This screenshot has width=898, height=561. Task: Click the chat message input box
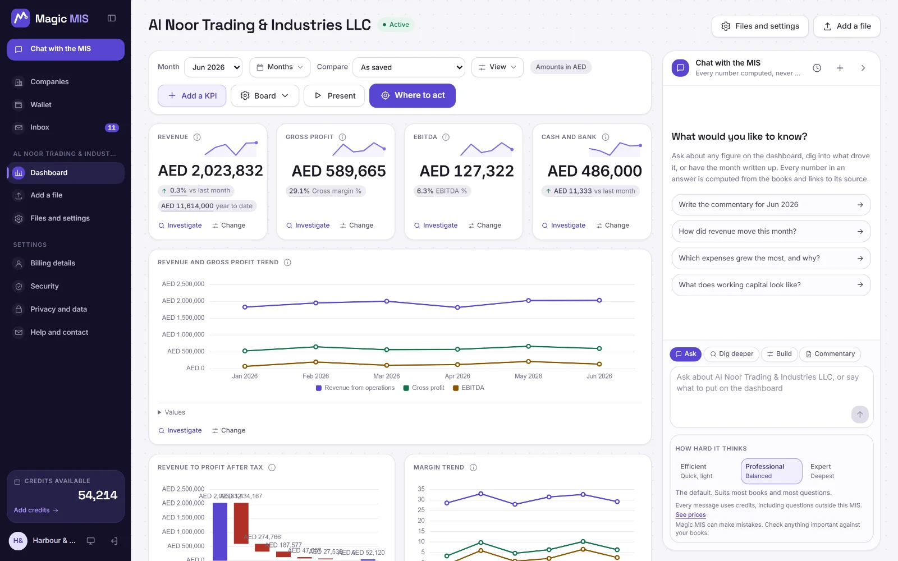772,397
